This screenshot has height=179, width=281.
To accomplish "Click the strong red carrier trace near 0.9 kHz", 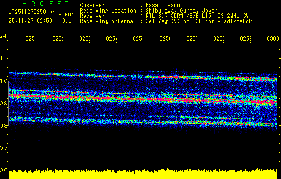I will point(143,99).
